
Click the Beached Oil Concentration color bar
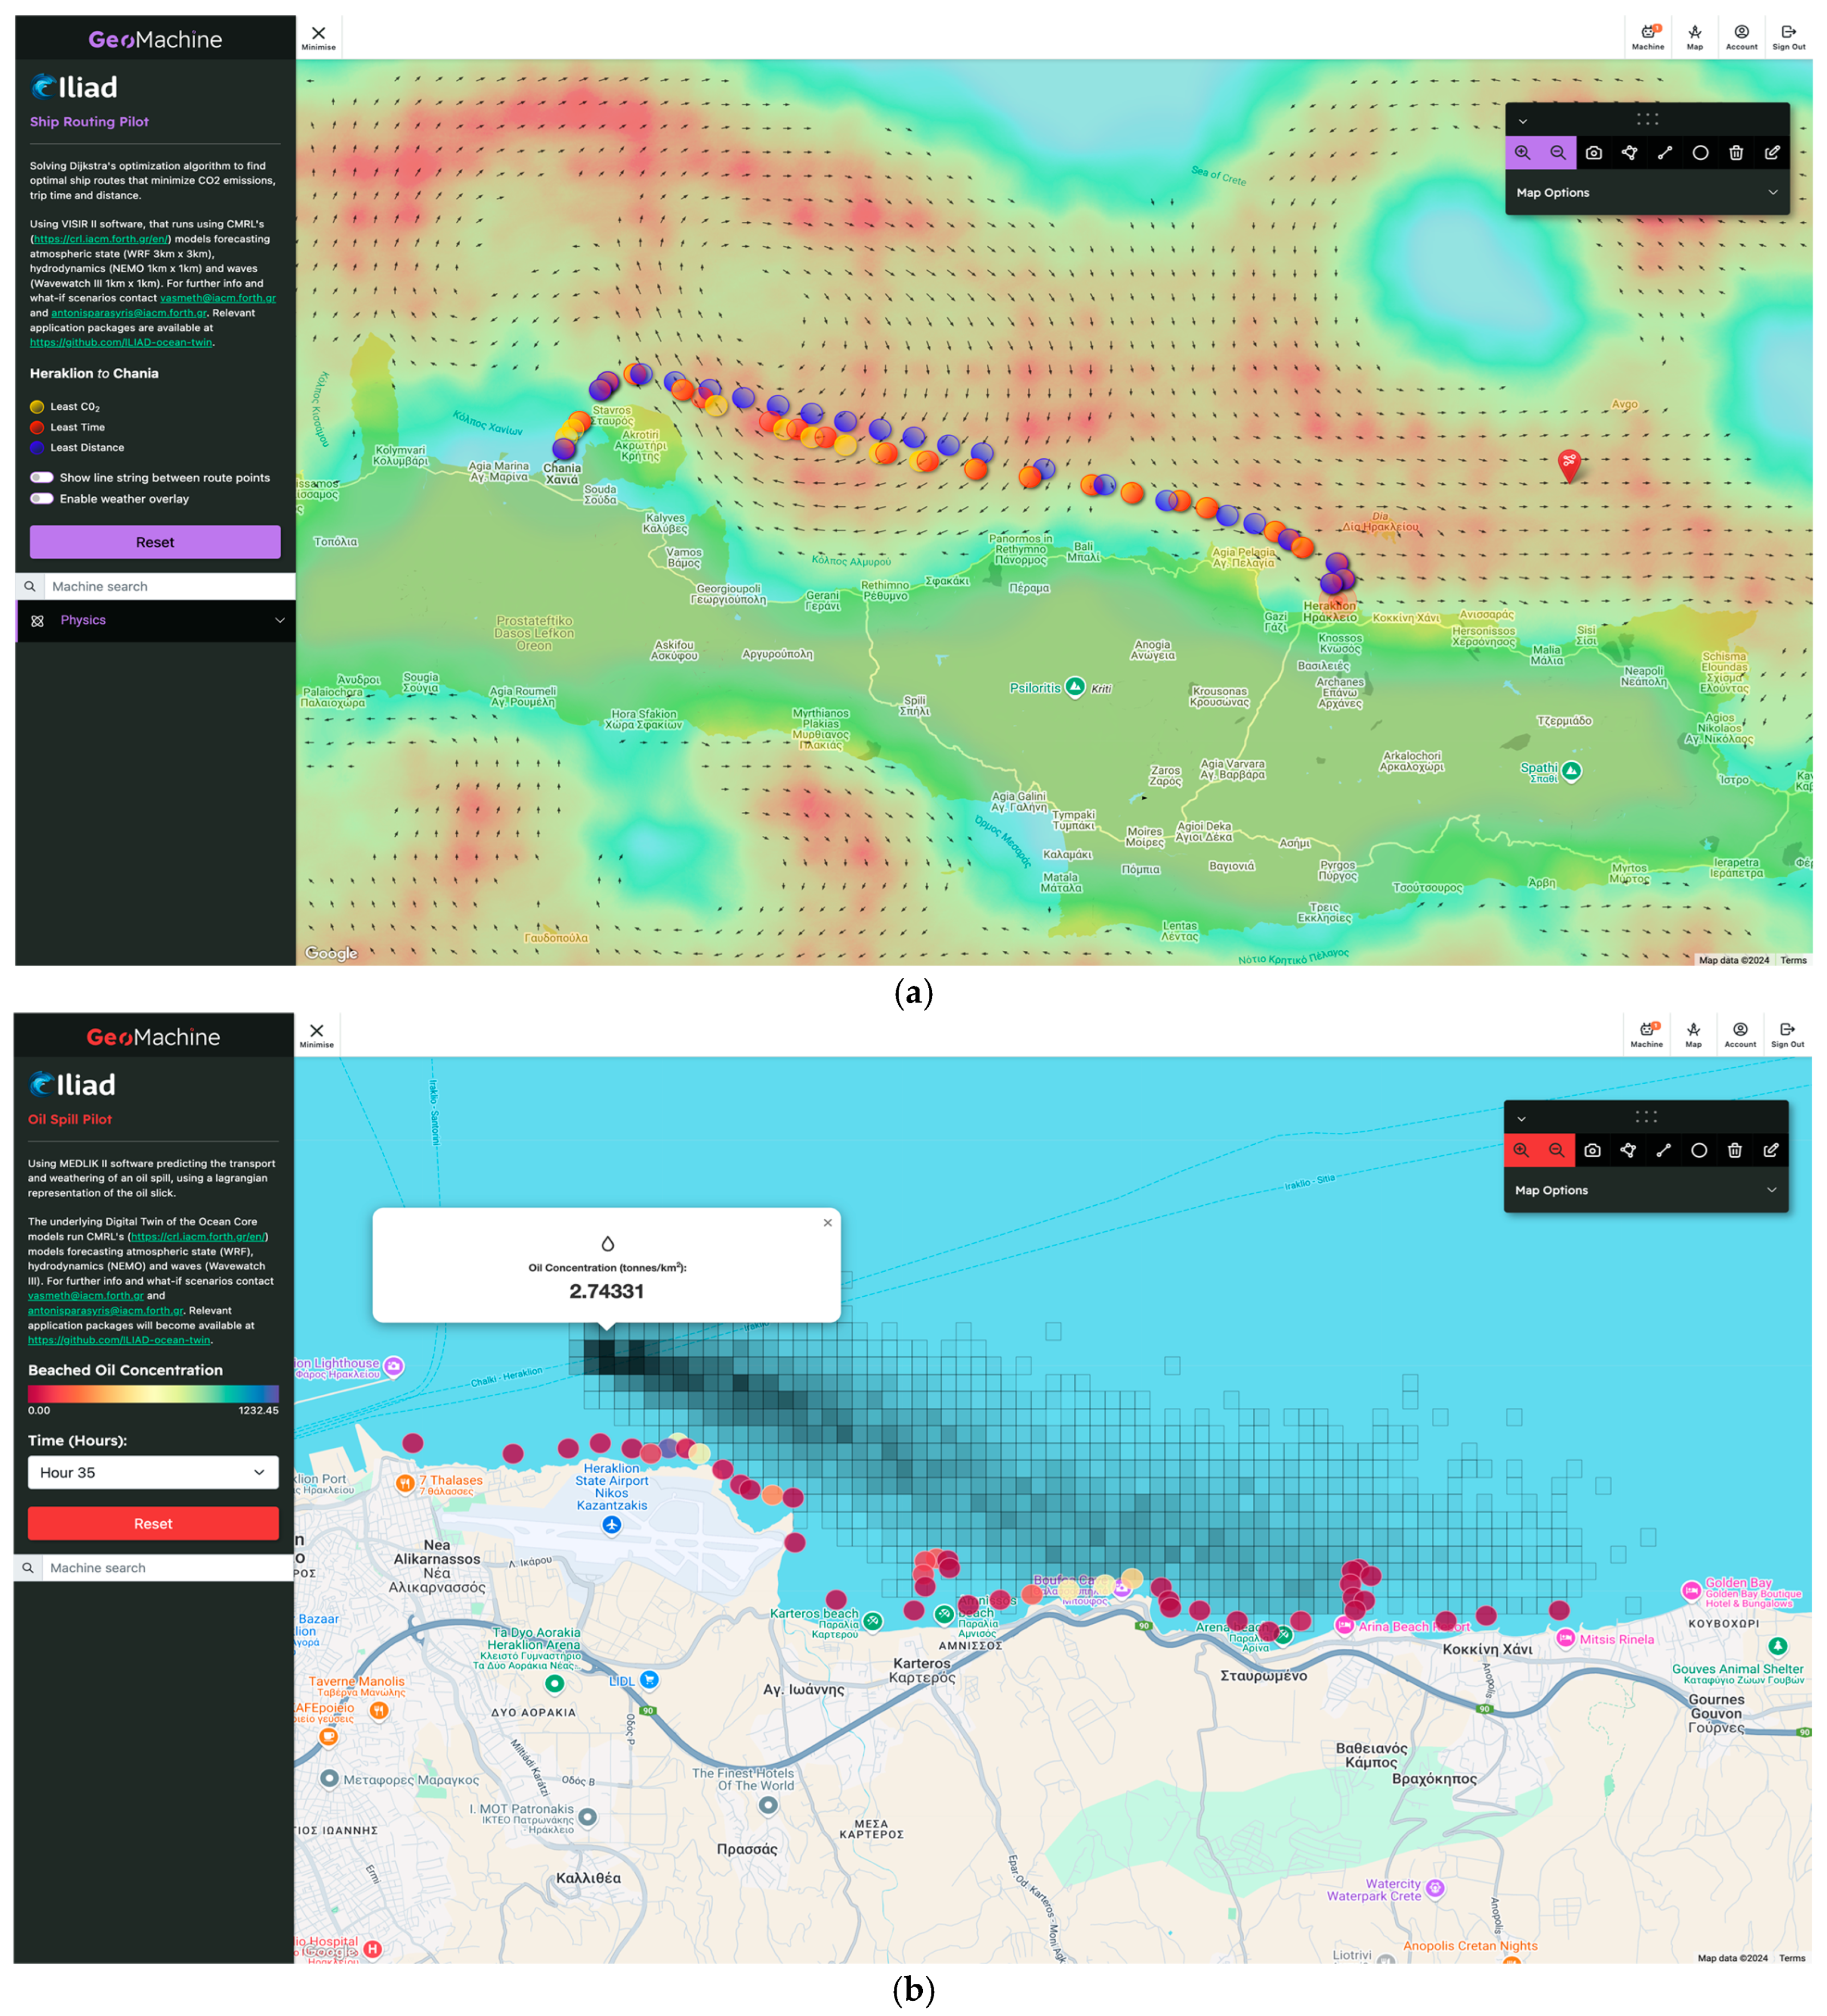coord(153,1394)
